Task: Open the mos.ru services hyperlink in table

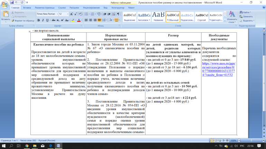Action: [x=219, y=69]
